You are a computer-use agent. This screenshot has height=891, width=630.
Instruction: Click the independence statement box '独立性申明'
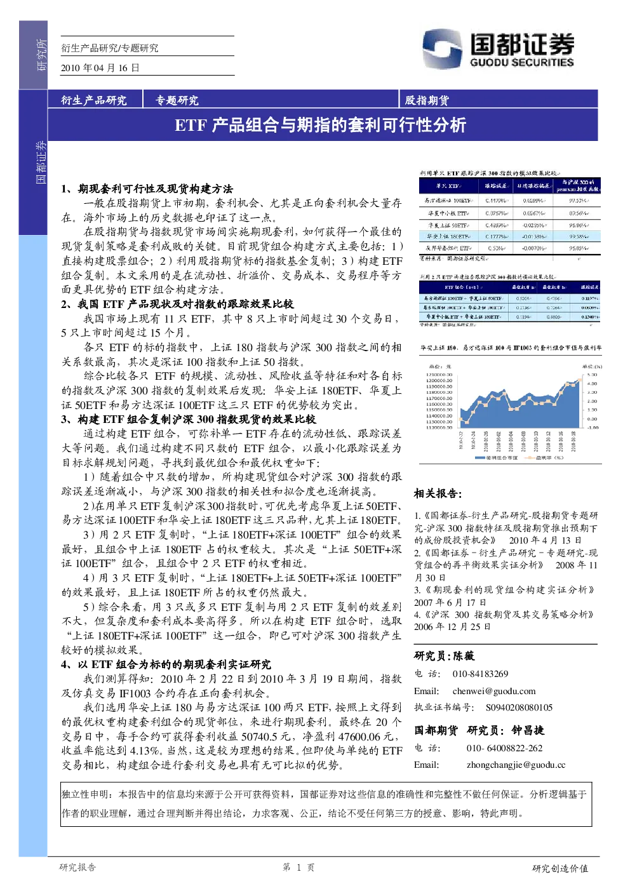326,803
